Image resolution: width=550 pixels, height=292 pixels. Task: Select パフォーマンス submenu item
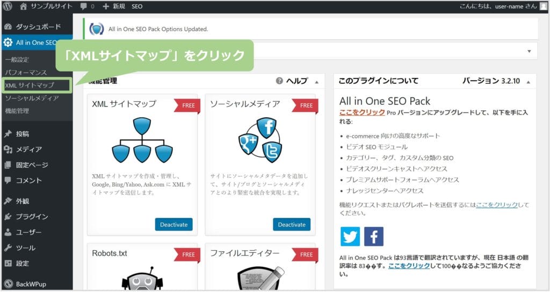26,73
